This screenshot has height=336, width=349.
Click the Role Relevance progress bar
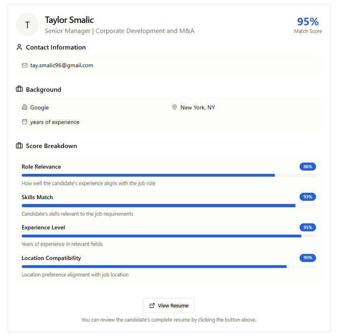pyautogui.click(x=169, y=175)
